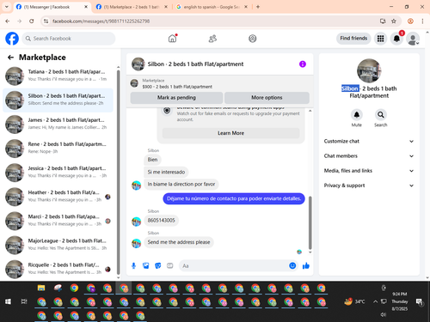Image resolution: width=430 pixels, height=322 pixels.
Task: Bookmark this page star icon
Action: point(394,21)
